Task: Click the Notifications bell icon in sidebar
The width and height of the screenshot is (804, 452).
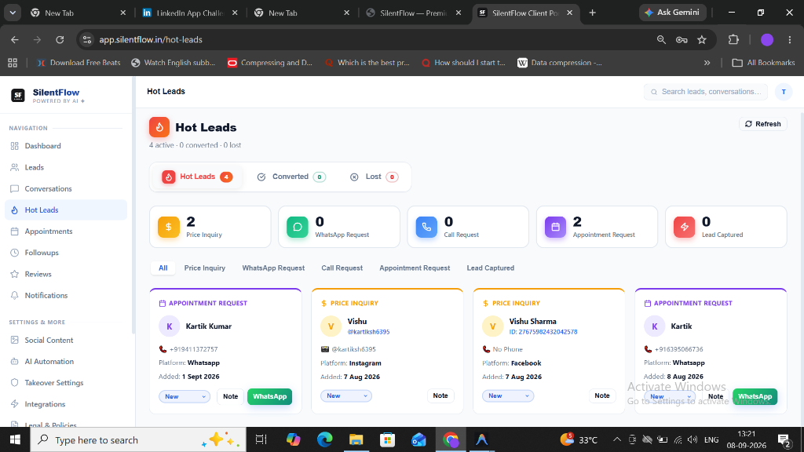Action: [x=14, y=296]
